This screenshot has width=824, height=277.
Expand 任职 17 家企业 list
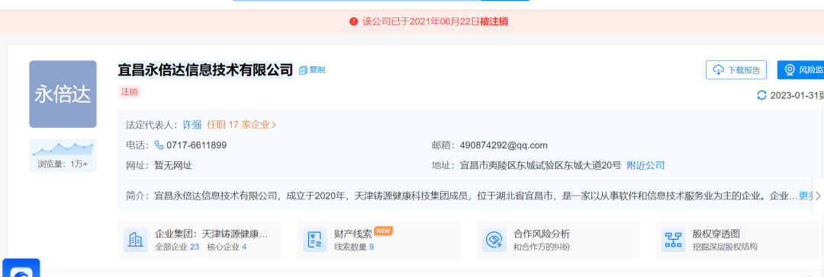tap(241, 125)
